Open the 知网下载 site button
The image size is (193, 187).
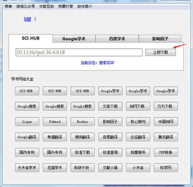click(138, 106)
